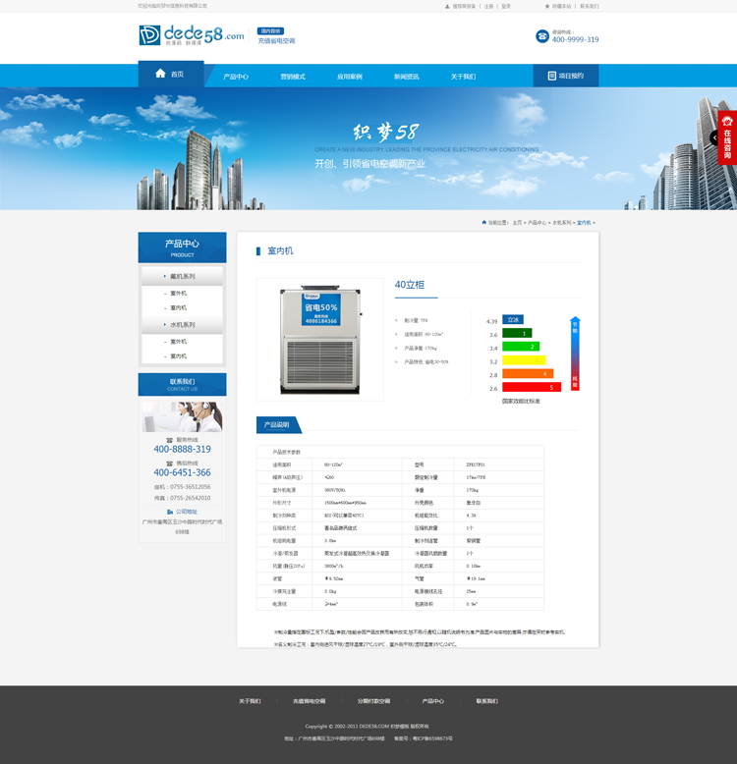Click the user icon beside 登录
The image size is (737, 764).
click(446, 6)
